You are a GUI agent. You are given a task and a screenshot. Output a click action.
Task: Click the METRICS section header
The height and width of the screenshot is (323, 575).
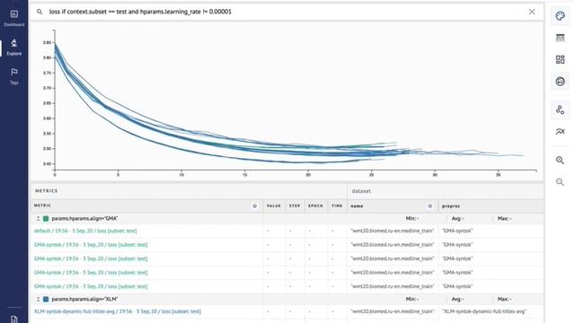[x=47, y=191]
